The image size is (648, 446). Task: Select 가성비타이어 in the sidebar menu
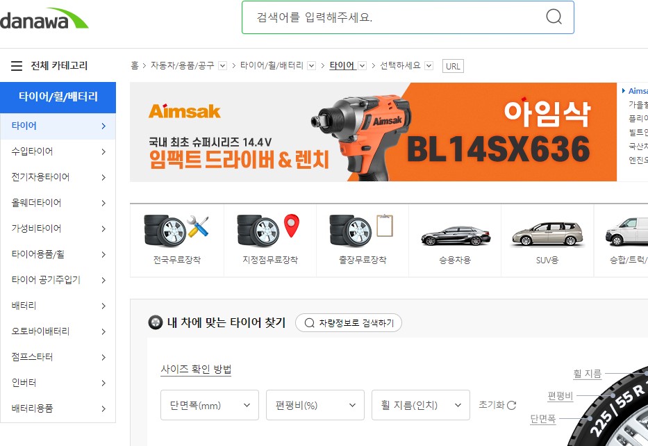click(58, 229)
